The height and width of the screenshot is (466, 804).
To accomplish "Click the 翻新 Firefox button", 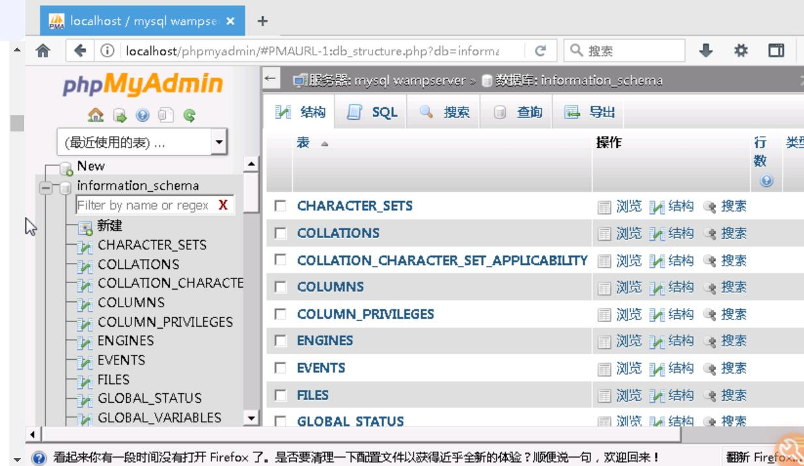I will [x=764, y=456].
